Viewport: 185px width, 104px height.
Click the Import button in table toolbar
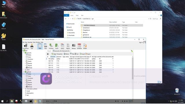click(82, 54)
